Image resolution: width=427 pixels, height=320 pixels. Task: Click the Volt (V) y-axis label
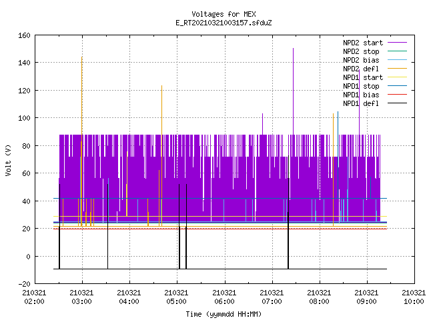coord(9,160)
